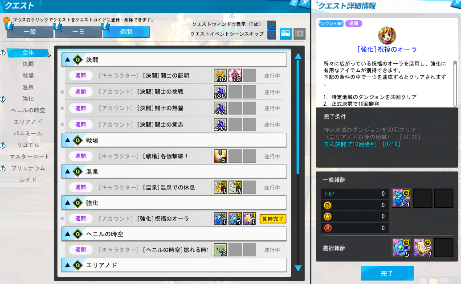Select the 30-coin reward icon for 闘士の証明
461x284 pixels.
(x=220, y=76)
